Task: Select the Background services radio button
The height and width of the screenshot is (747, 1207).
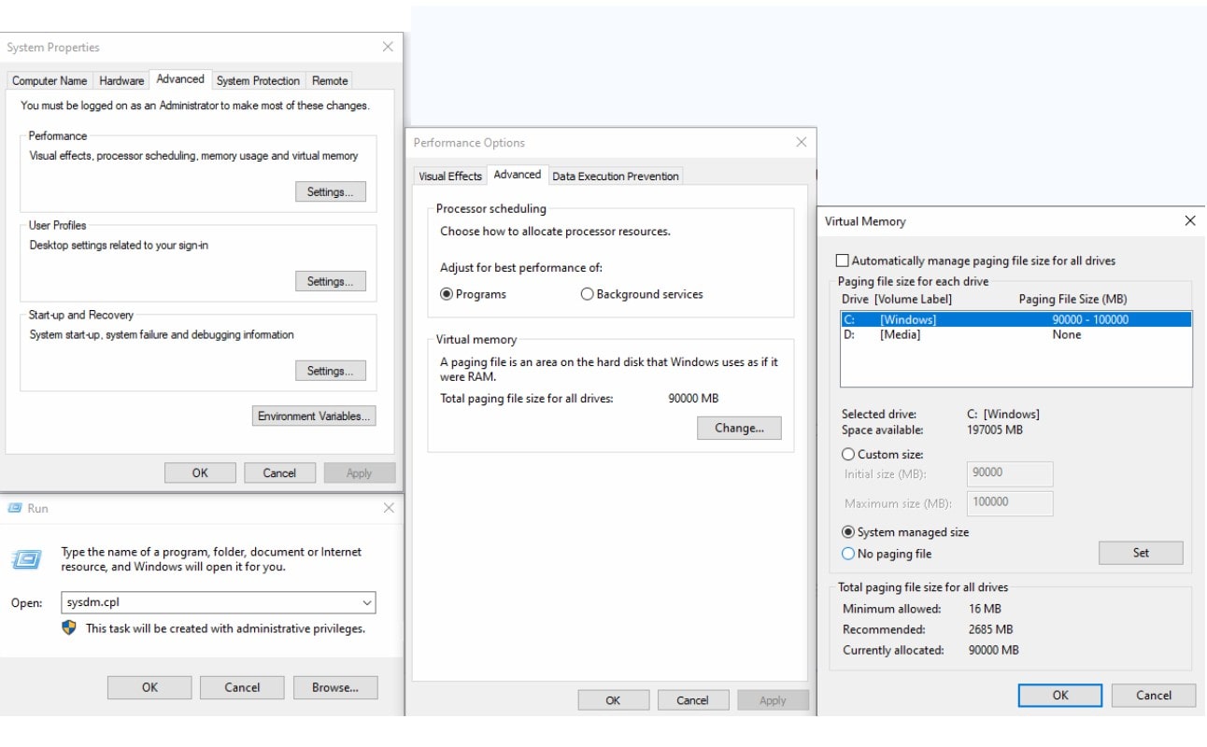Action: coord(587,293)
